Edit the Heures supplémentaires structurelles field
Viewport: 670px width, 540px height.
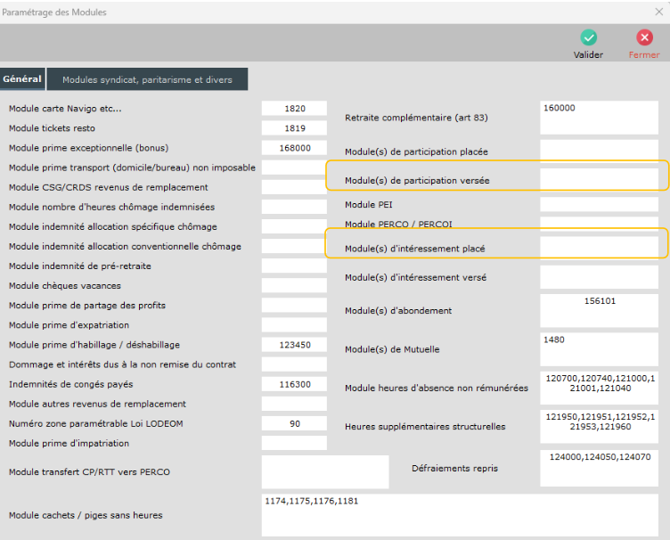(599, 426)
